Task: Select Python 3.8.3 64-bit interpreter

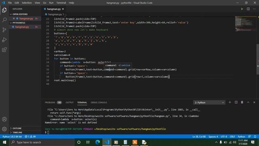Action: click(12, 137)
